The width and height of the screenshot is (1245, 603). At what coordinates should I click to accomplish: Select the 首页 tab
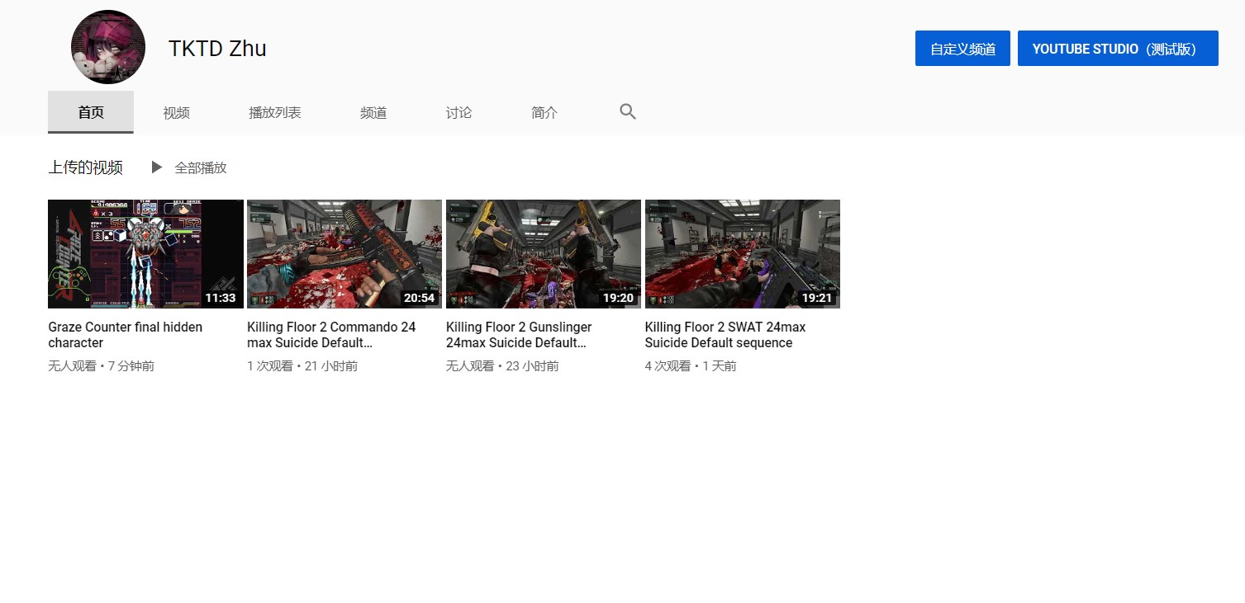91,113
